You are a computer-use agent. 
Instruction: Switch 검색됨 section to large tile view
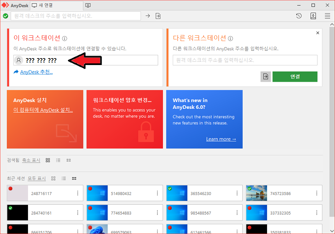[x=48, y=160]
